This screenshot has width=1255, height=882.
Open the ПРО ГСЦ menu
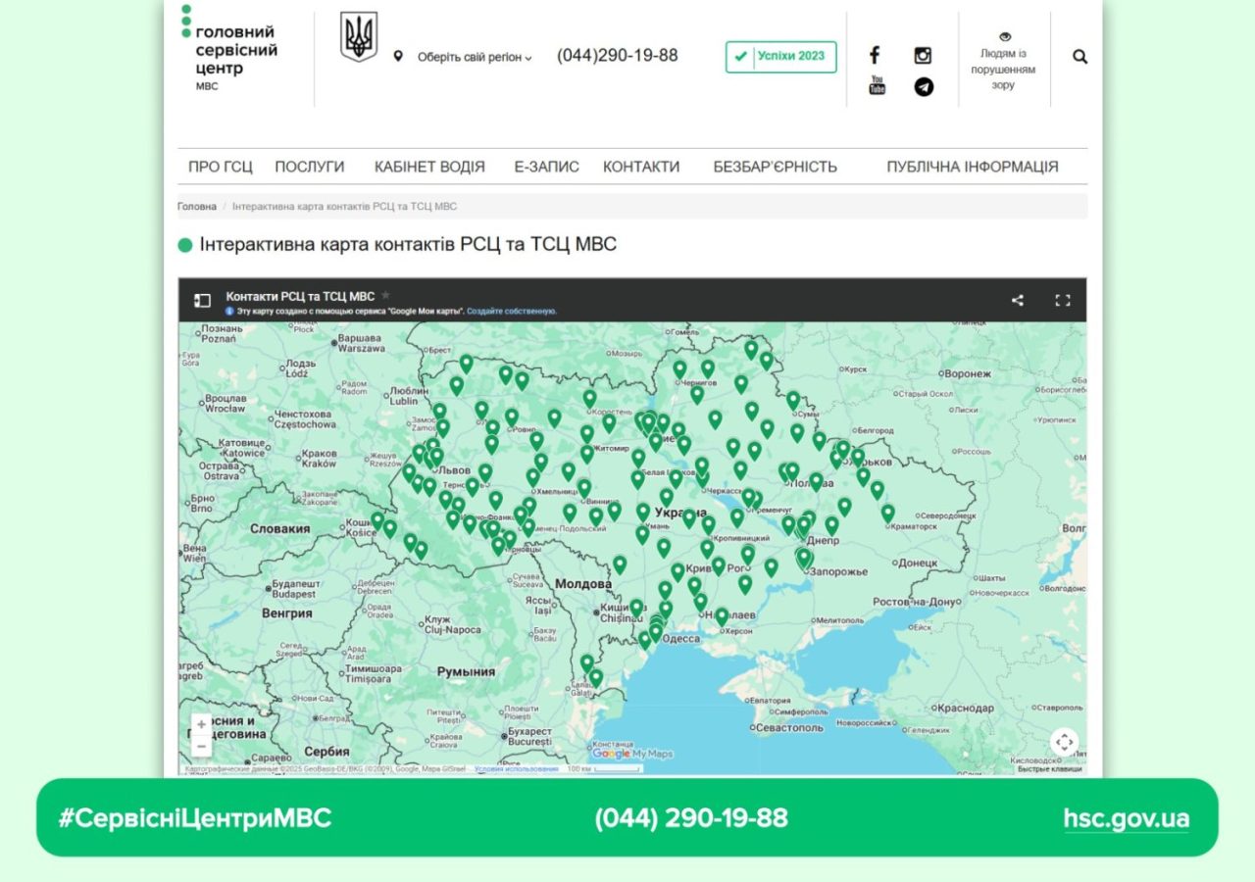pos(220,167)
